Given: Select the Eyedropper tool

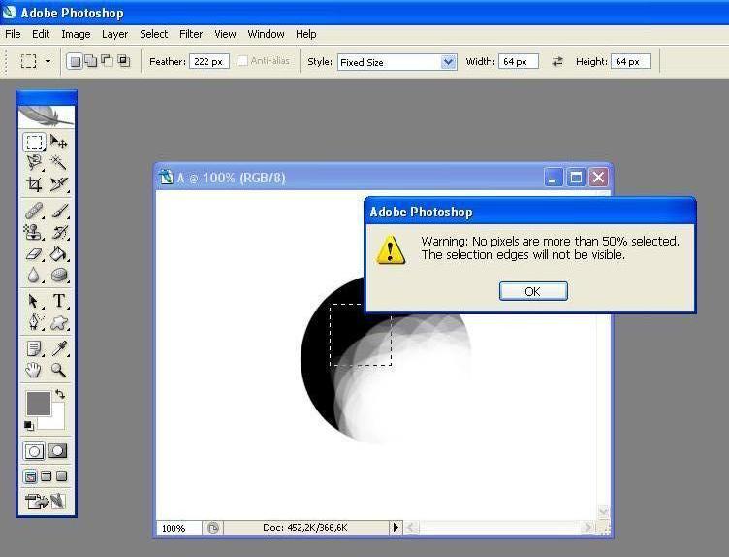Looking at the screenshot, I should pyautogui.click(x=59, y=348).
